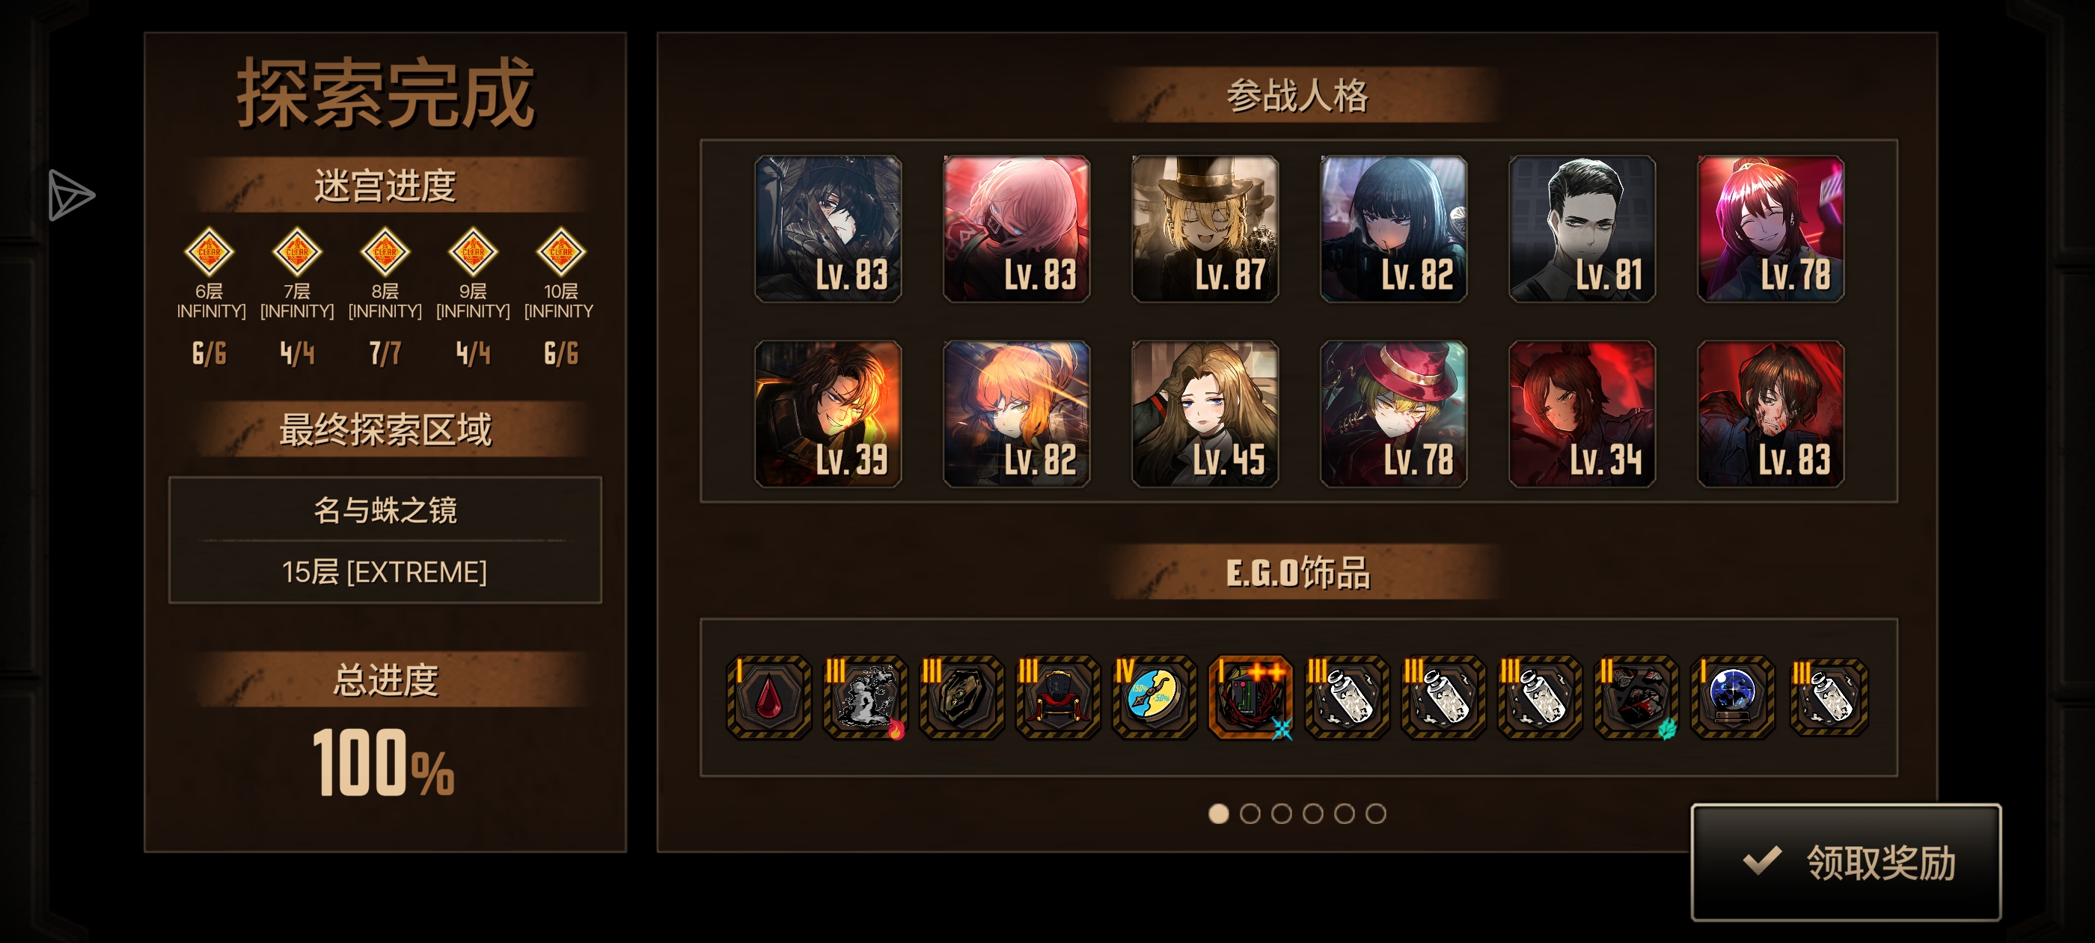
Task: Open the Lv. 39 identity portrait
Action: 828,413
